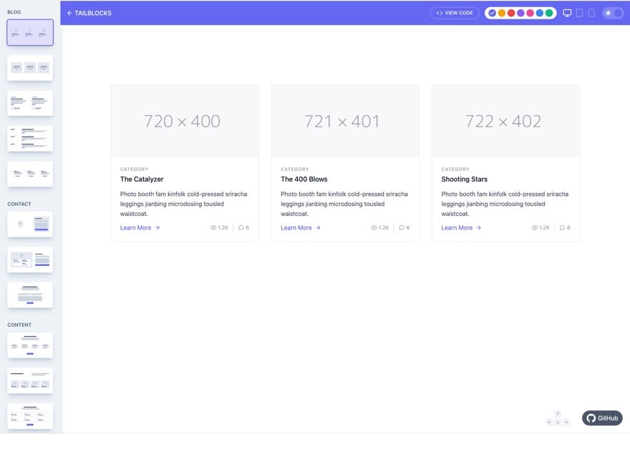Open the View Code button
The image size is (630, 472).
455,14
